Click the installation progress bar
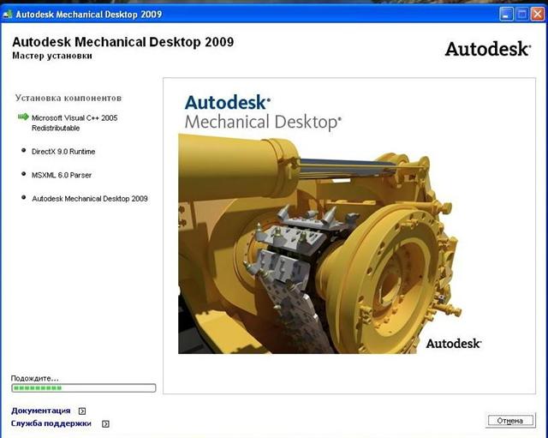 pyautogui.click(x=84, y=388)
